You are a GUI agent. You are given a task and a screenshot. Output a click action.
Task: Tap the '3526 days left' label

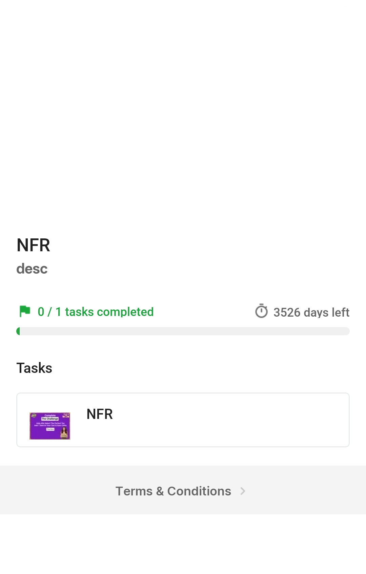311,312
